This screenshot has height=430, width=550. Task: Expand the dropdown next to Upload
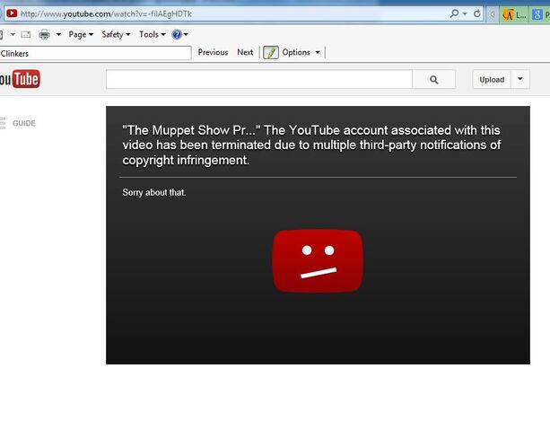click(520, 79)
